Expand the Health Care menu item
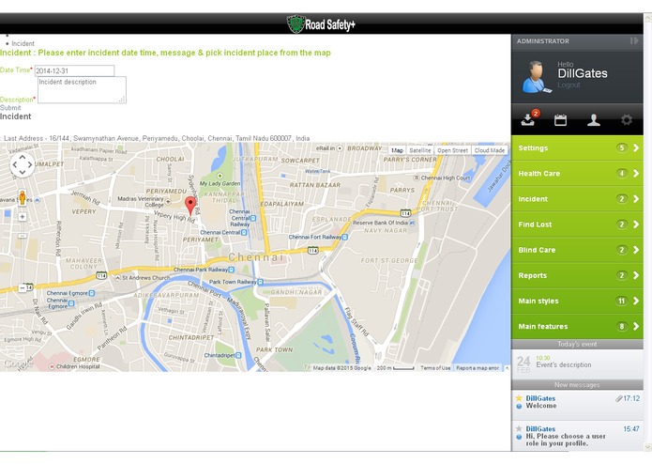This screenshot has width=652, height=464. [577, 173]
